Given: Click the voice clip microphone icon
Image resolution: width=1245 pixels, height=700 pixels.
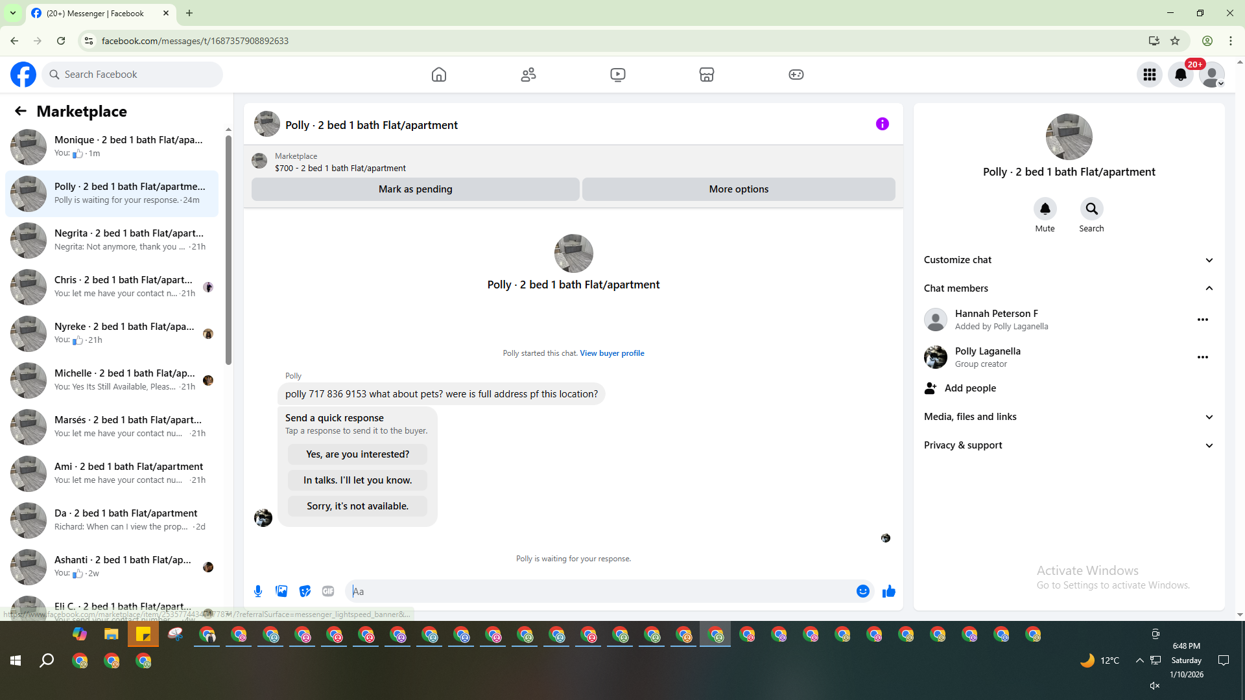Looking at the screenshot, I should (x=258, y=591).
